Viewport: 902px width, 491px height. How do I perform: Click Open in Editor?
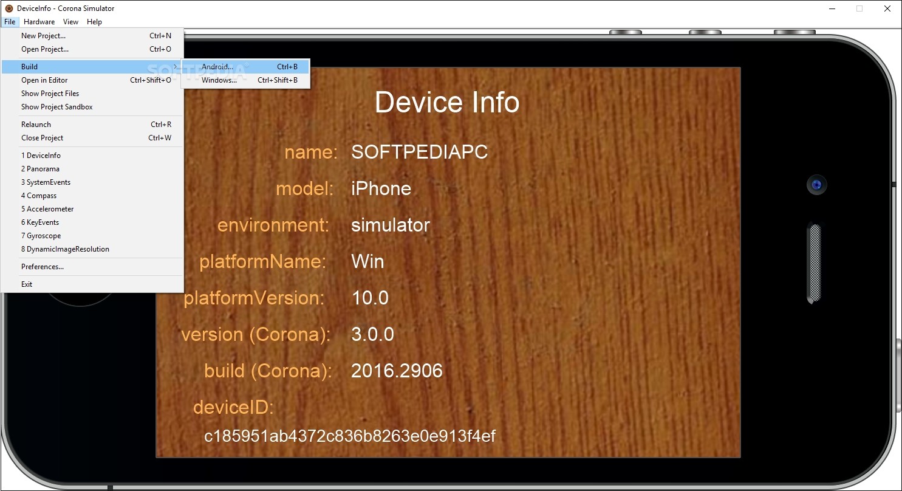pos(92,80)
